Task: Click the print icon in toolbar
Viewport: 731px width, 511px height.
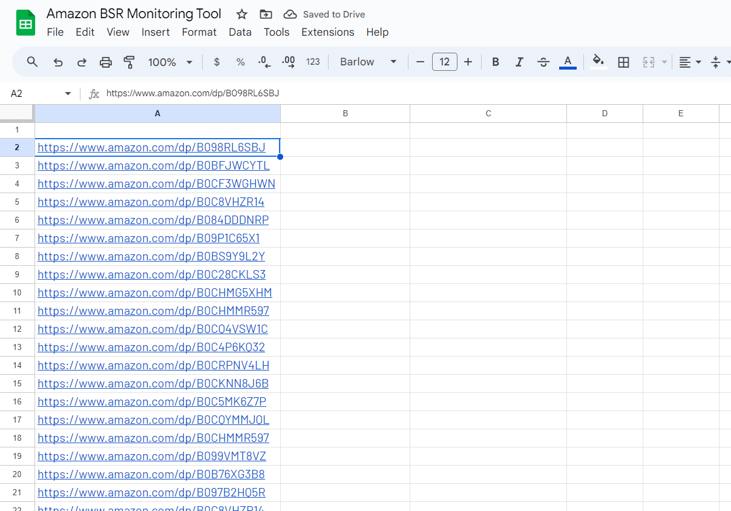Action: (105, 62)
